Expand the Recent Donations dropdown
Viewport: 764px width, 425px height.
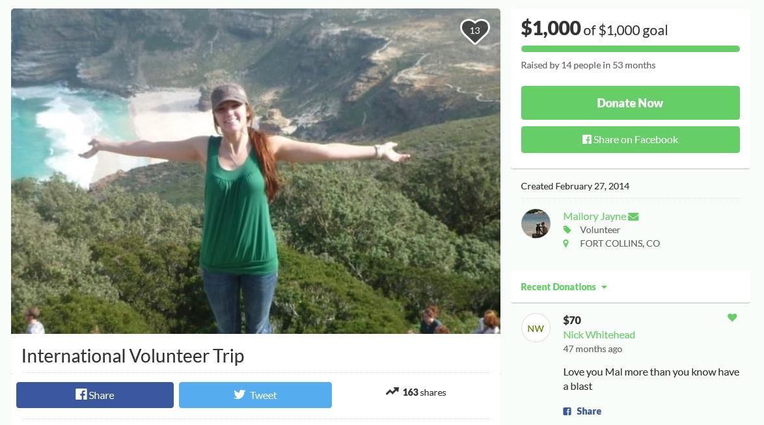[x=564, y=287]
